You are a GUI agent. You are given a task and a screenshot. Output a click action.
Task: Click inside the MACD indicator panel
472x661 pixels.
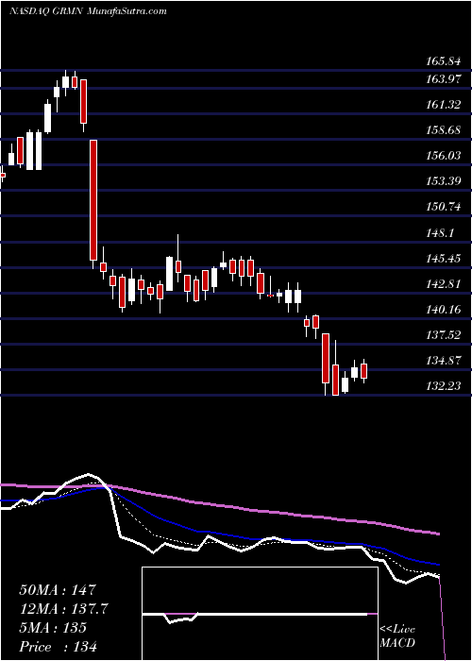(x=260, y=614)
